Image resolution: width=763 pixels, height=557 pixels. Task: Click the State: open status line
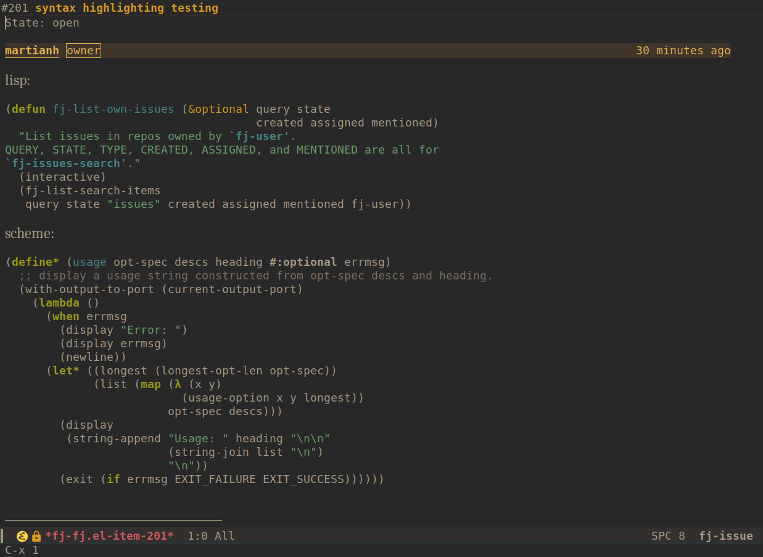pos(43,22)
